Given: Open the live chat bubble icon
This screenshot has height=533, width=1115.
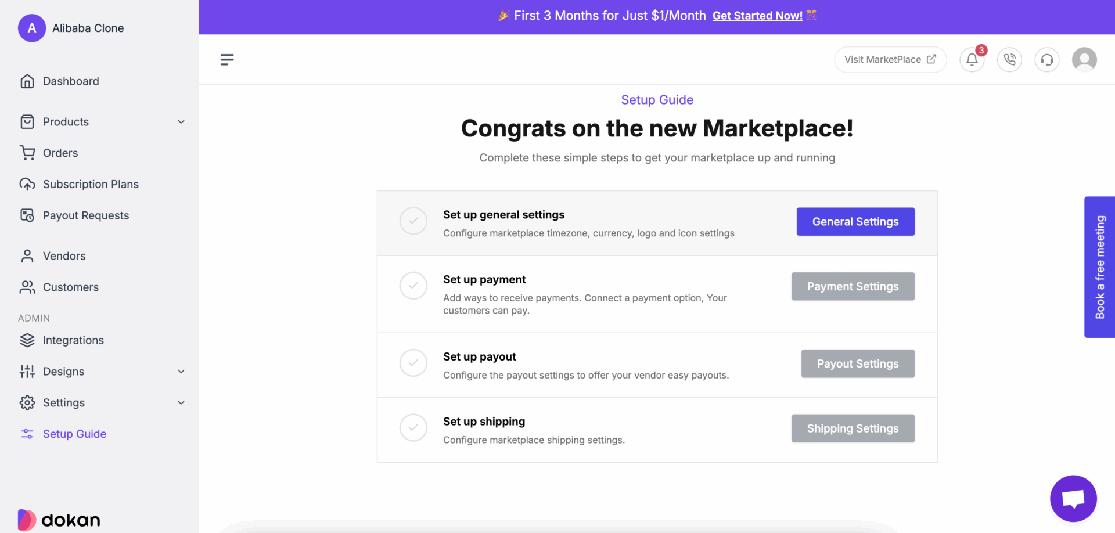Looking at the screenshot, I should tap(1073, 499).
